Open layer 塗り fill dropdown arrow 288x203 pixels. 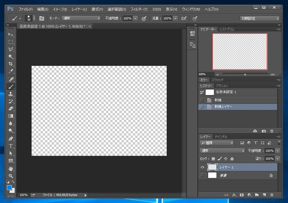(x=278, y=159)
